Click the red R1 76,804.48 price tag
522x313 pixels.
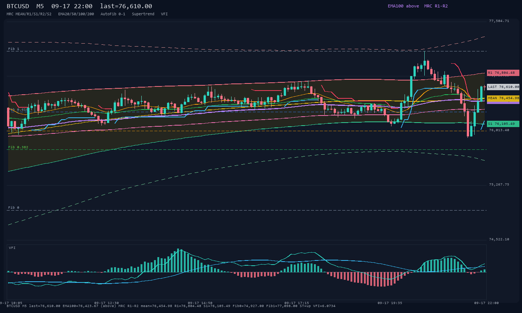503,73
